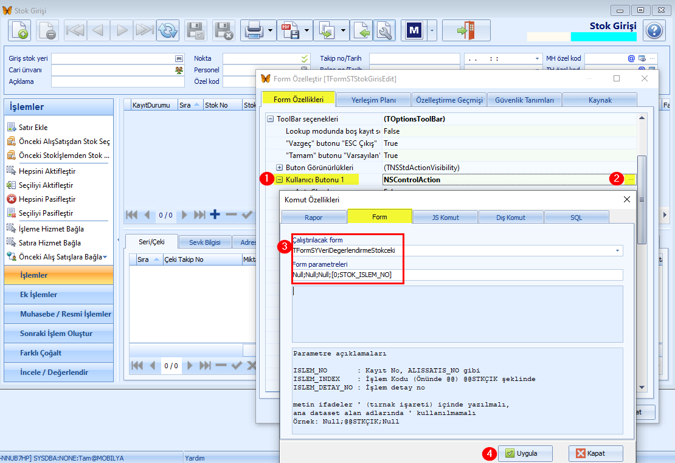
Task: Open Takip tarih dropdown arrow
Action: click(537, 58)
